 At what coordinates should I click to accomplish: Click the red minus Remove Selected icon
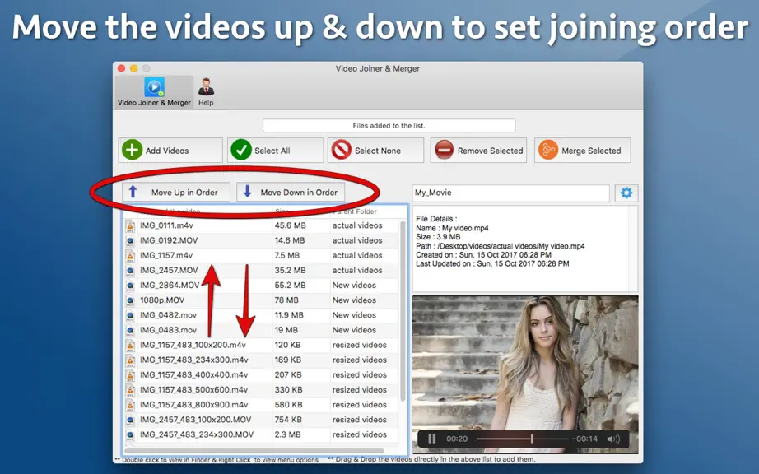pos(444,150)
